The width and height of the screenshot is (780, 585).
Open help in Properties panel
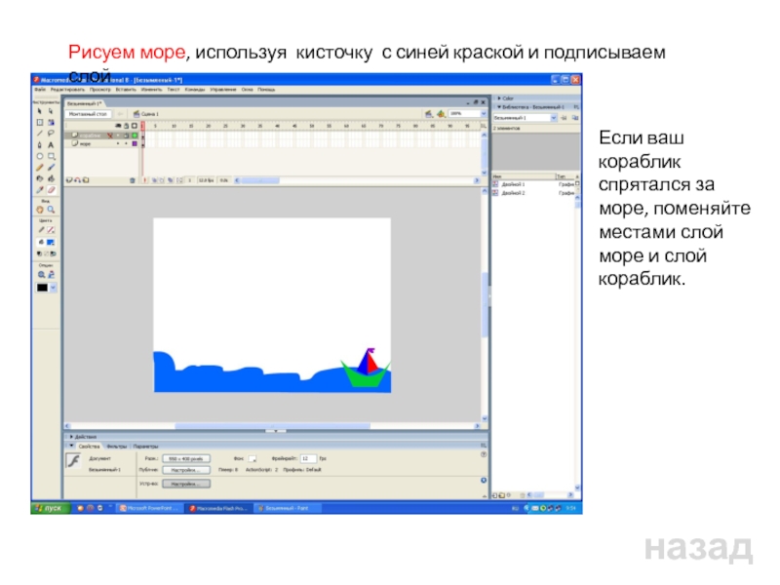coord(484,454)
